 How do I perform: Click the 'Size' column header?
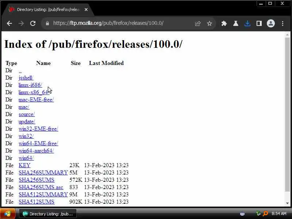[76, 63]
